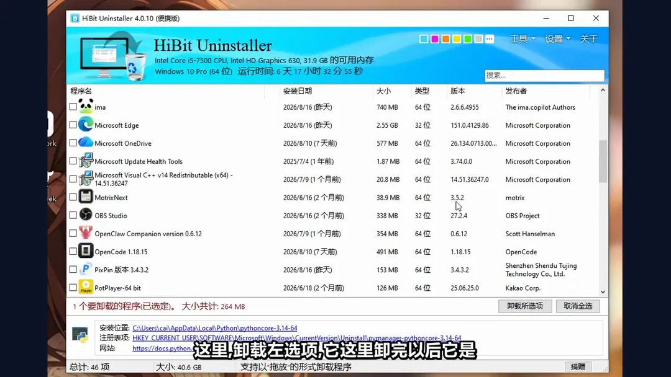Click the Microsoft Edge icon in list
Screen dimensions: 671x377
(86, 125)
